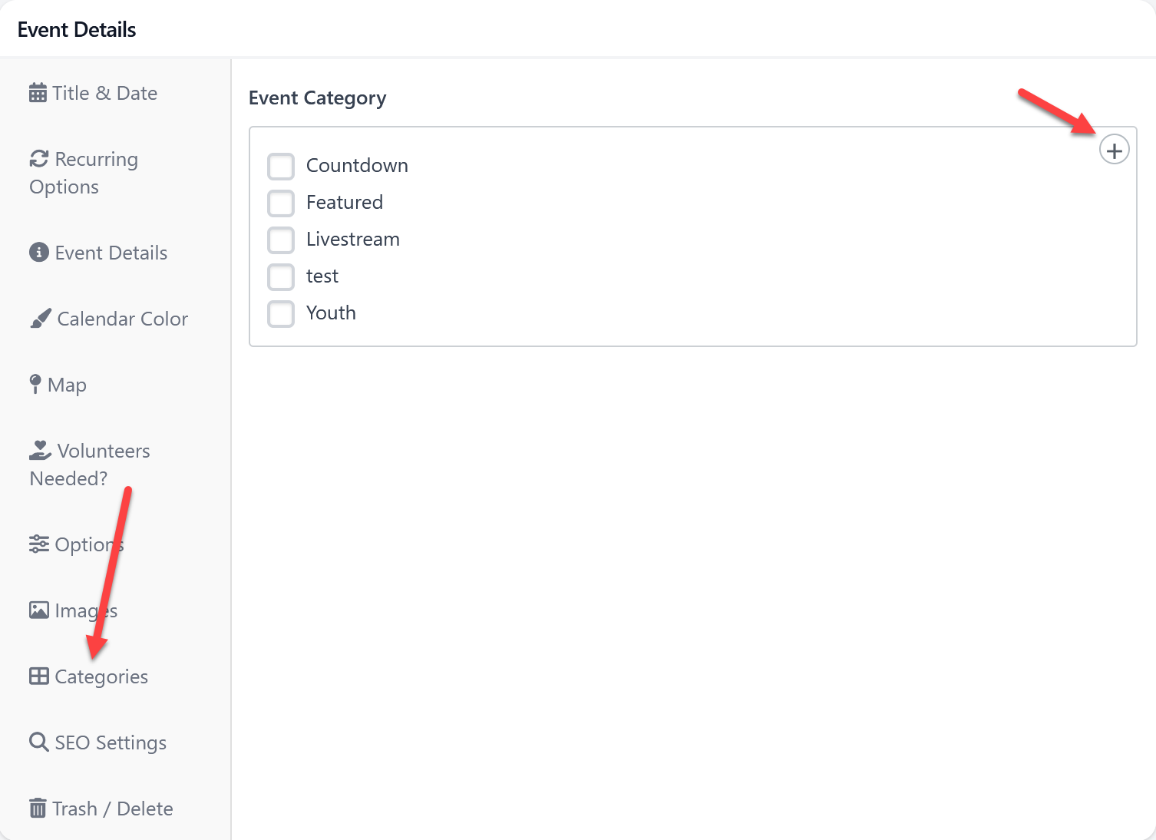Open the Categories sidebar tab
This screenshot has width=1156, height=840.
coord(101,676)
